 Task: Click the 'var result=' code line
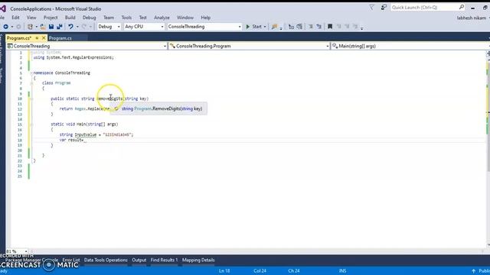pos(72,140)
